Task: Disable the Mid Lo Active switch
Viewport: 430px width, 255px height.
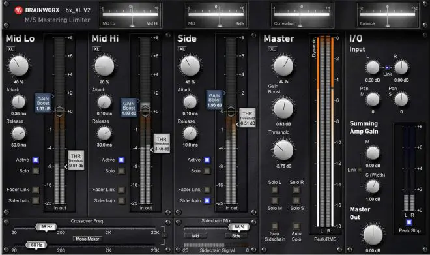Action: pos(36,160)
